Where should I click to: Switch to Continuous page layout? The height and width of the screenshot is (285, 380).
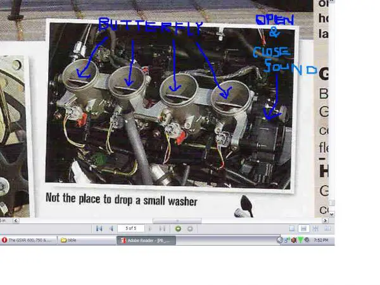pyautogui.click(x=303, y=228)
